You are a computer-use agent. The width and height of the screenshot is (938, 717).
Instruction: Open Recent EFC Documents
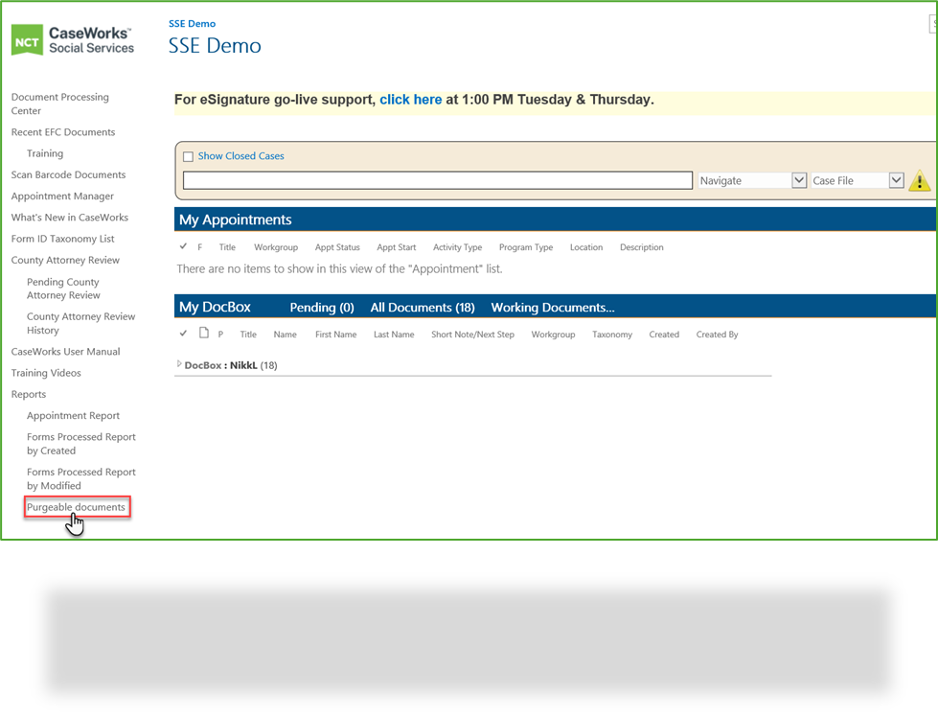[x=63, y=131]
